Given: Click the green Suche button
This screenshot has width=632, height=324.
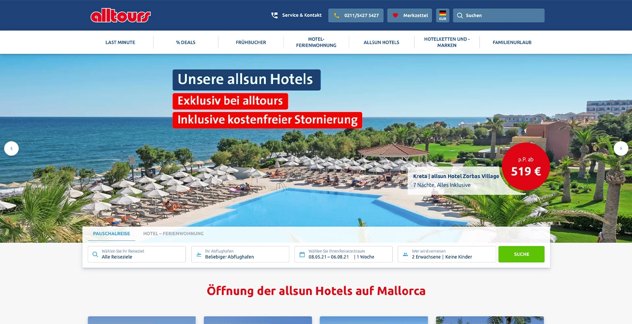Looking at the screenshot, I should [x=522, y=254].
